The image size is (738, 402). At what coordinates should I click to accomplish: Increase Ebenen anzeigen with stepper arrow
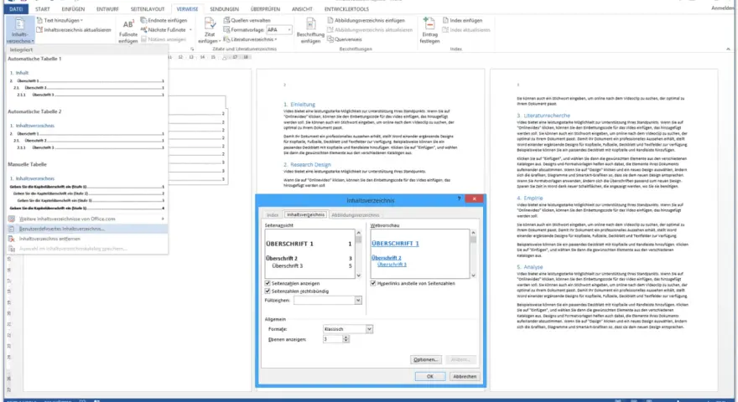pos(346,338)
